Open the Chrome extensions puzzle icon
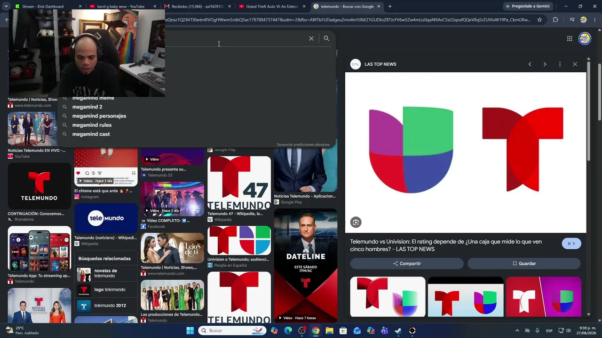Image resolution: width=602 pixels, height=338 pixels. [555, 20]
